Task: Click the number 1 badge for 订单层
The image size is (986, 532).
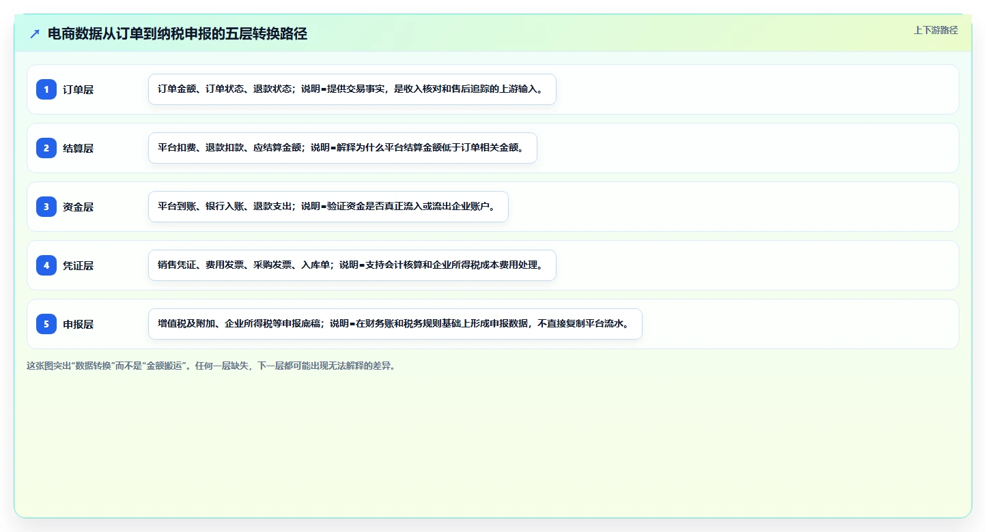Action: (46, 89)
